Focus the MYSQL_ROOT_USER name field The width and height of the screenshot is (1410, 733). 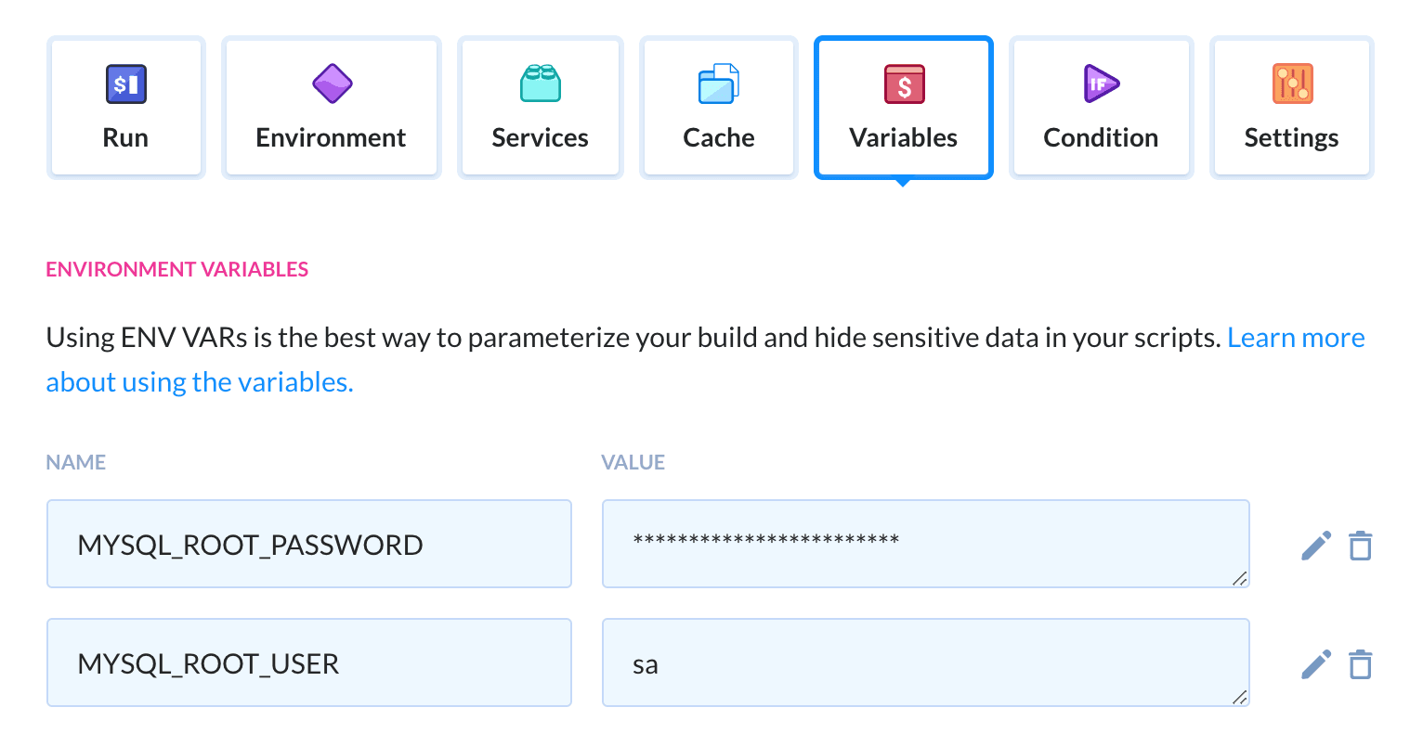[x=308, y=663]
